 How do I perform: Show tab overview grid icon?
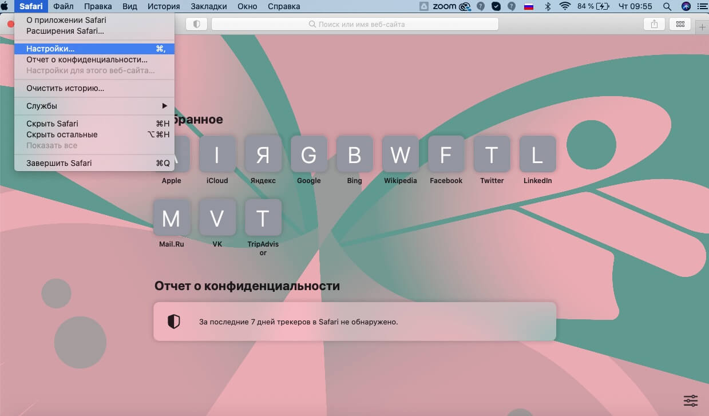point(680,24)
